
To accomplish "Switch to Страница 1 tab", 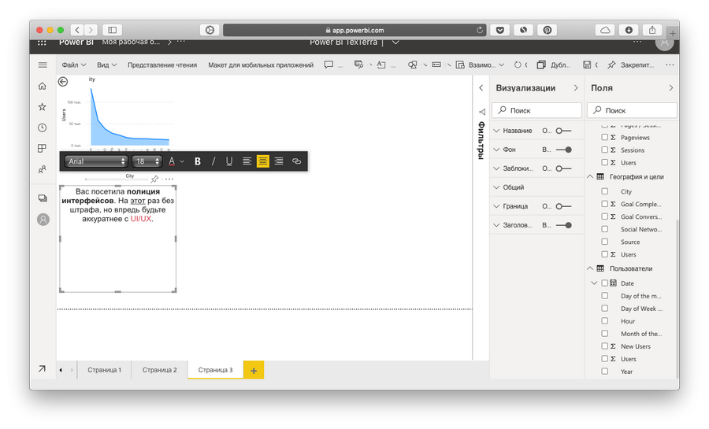I will (105, 370).
